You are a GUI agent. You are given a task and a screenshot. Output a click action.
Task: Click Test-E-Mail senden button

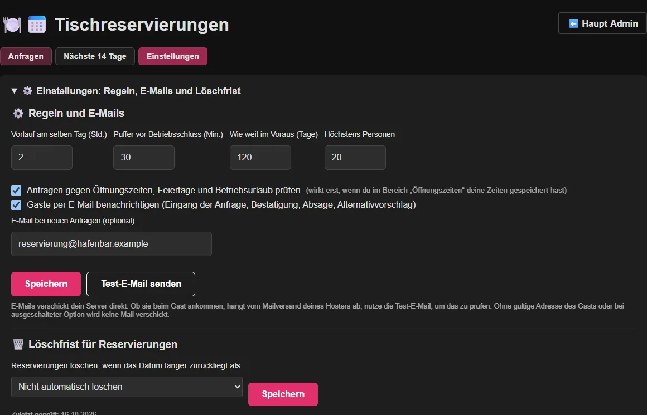pos(141,284)
